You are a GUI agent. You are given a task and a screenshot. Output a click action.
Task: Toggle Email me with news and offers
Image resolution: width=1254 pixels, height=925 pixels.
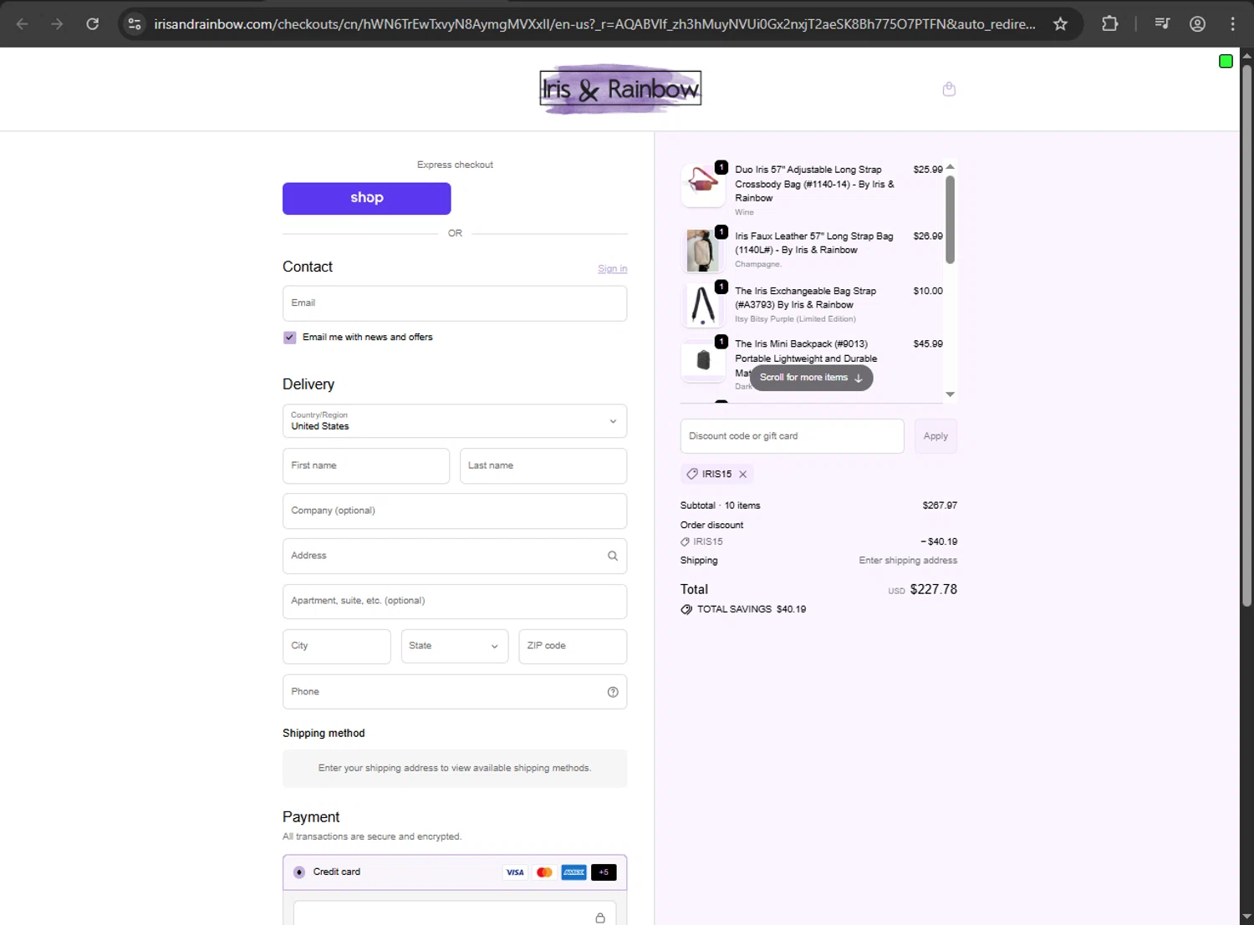290,338
